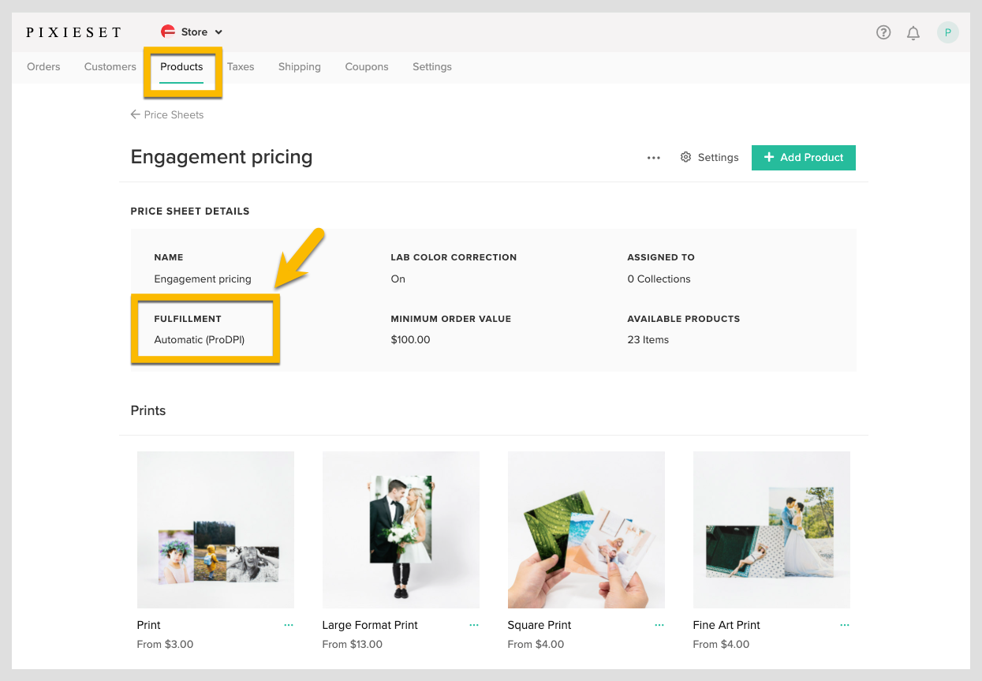
Task: Open options menu for Fine Art Print
Action: [x=845, y=625]
